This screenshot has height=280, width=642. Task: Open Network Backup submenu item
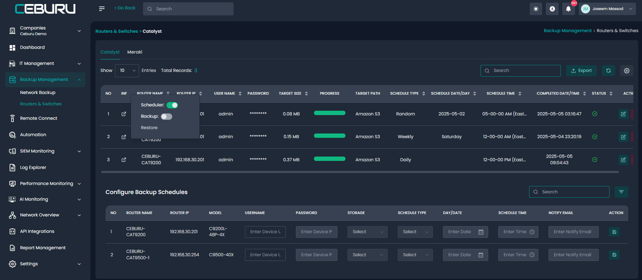[x=38, y=93]
